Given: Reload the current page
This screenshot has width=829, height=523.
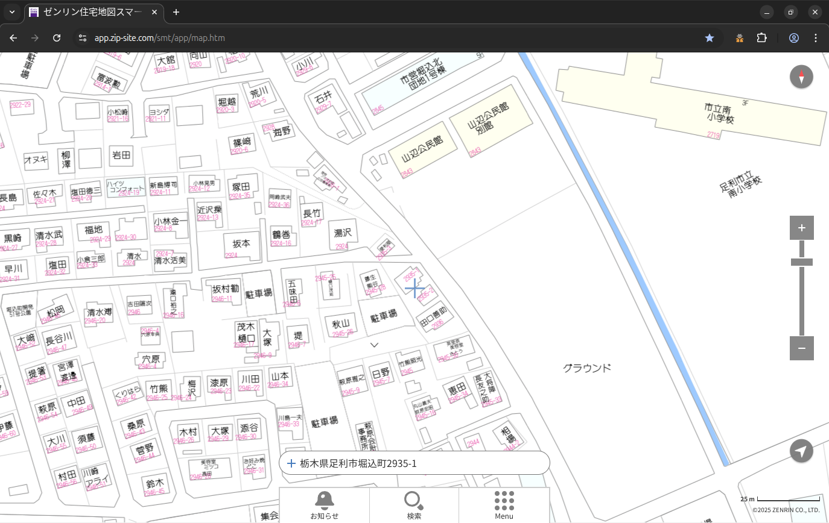Looking at the screenshot, I should tap(57, 38).
